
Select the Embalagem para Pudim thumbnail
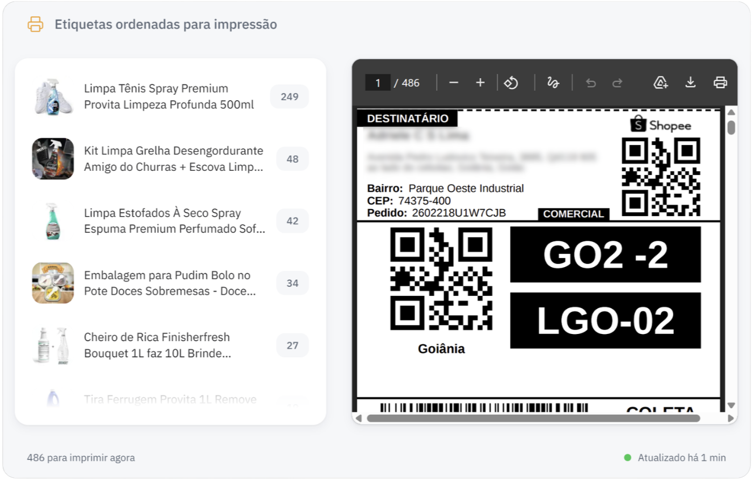(x=53, y=283)
